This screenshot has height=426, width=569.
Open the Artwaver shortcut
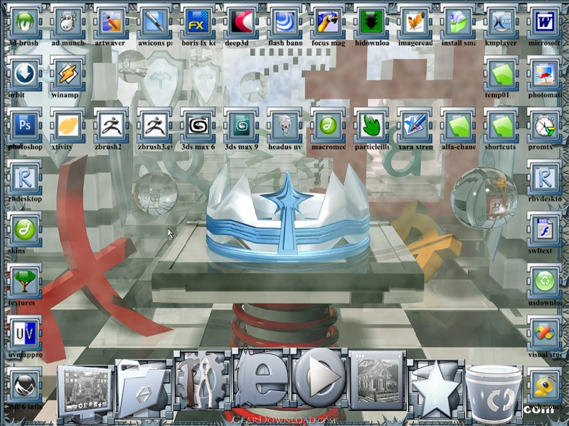[x=112, y=22]
